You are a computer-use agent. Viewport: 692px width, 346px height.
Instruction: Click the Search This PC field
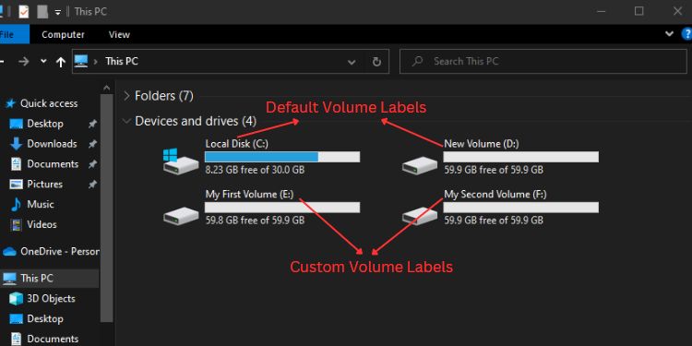[543, 61]
